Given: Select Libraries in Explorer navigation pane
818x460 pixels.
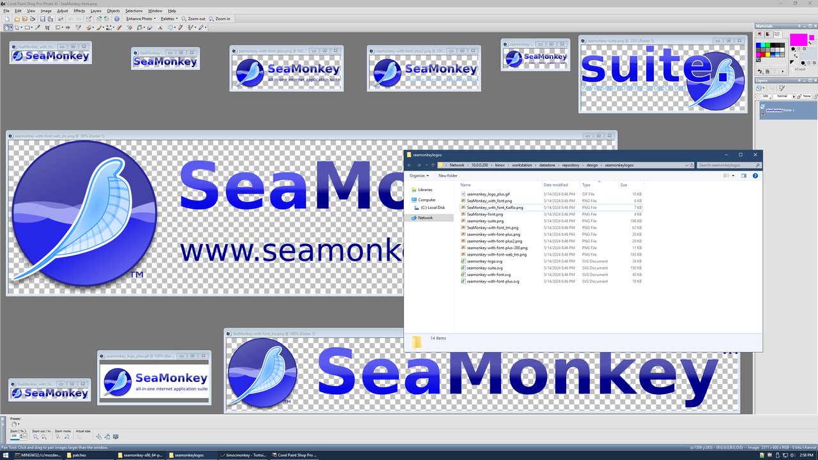Looking at the screenshot, I should pos(425,190).
